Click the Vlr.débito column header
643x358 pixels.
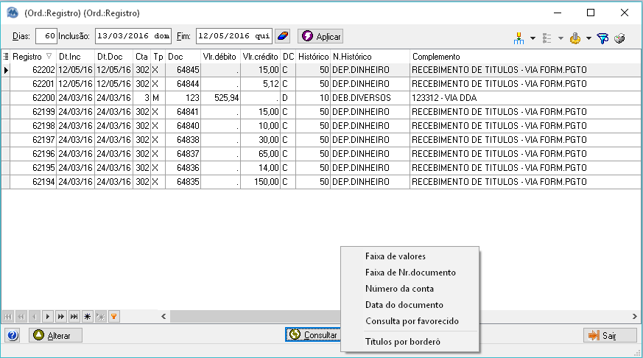pos(221,57)
